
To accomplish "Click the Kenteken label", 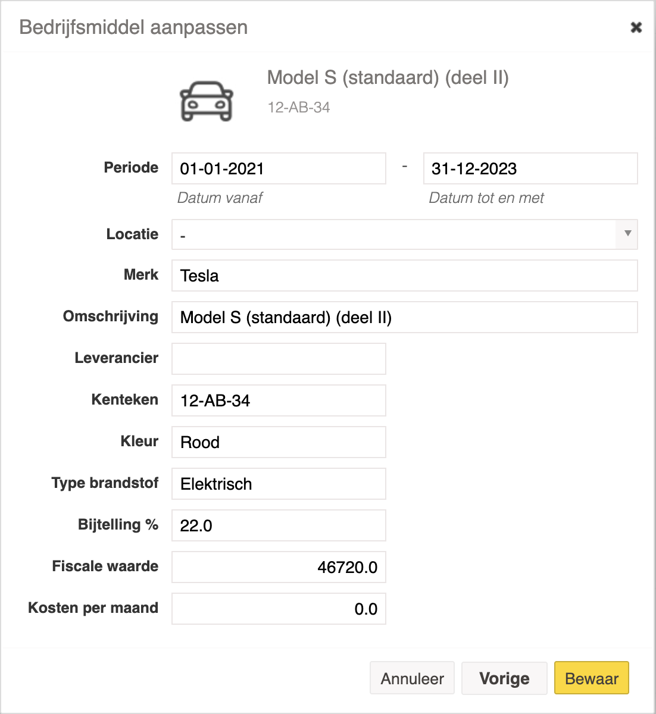I will [x=125, y=400].
